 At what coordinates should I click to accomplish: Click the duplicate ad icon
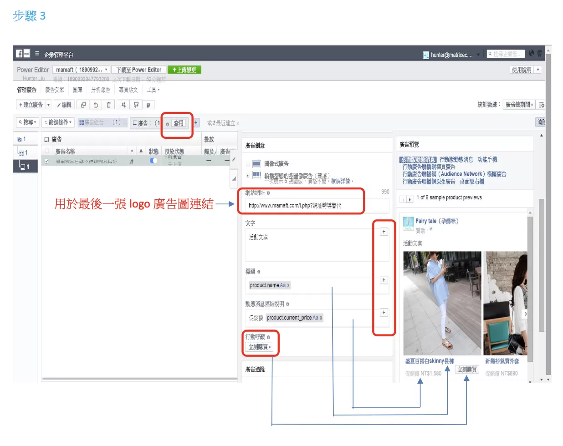83,105
